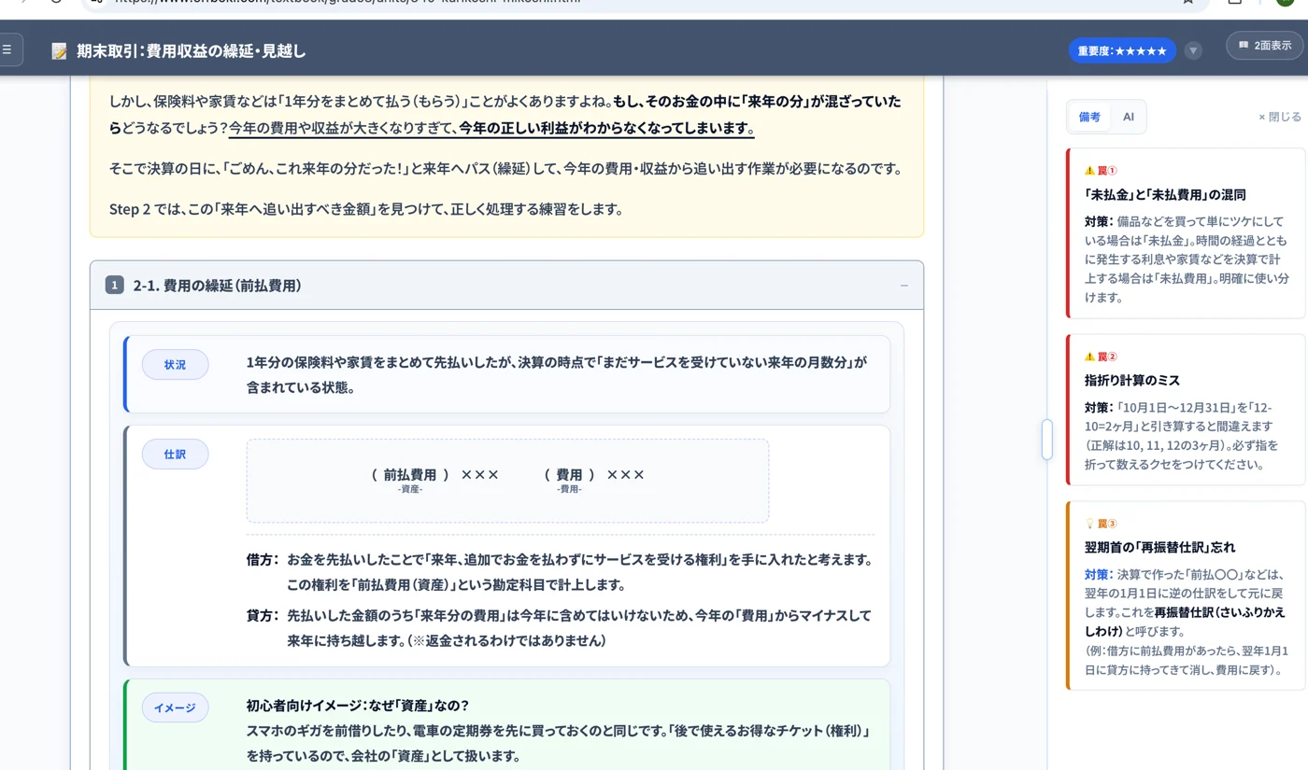Click the 仕訳 label badge

coord(175,455)
